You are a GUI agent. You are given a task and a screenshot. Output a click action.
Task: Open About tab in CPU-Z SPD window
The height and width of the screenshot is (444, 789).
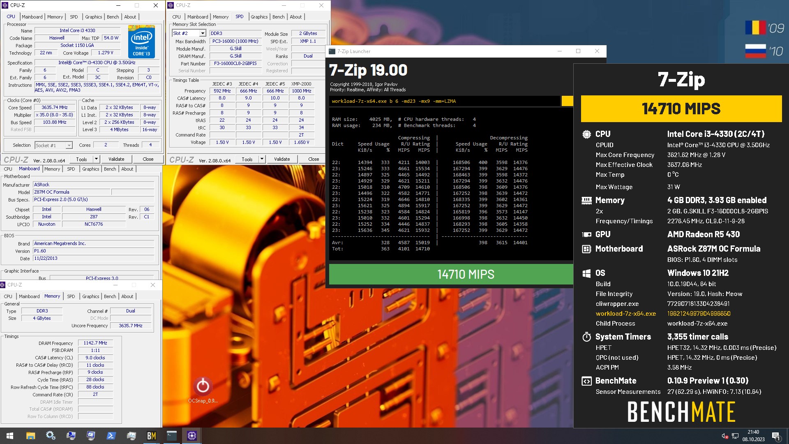[x=296, y=17]
